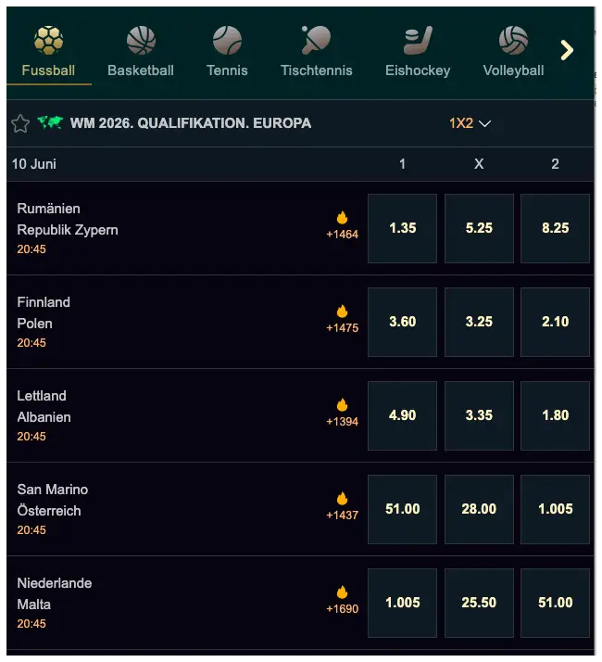Switch to the Volleyball tab label

(x=513, y=70)
